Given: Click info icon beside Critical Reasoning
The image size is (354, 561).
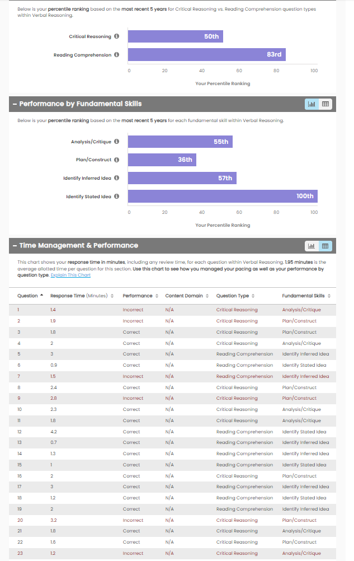Looking at the screenshot, I should [116, 36].
